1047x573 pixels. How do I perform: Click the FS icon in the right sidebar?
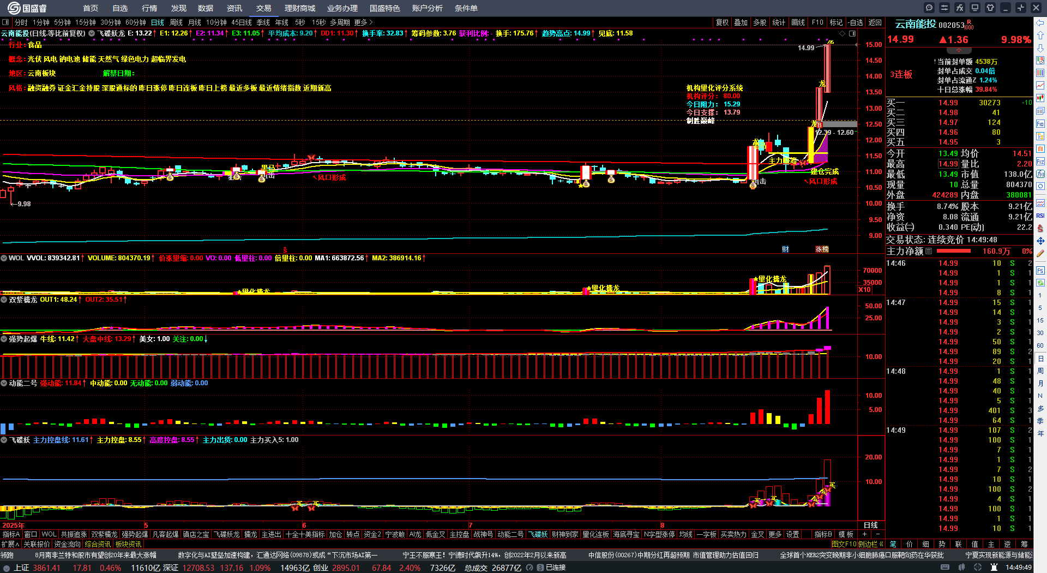click(1040, 270)
